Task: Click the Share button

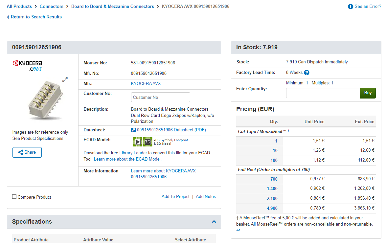Action: 27,152
